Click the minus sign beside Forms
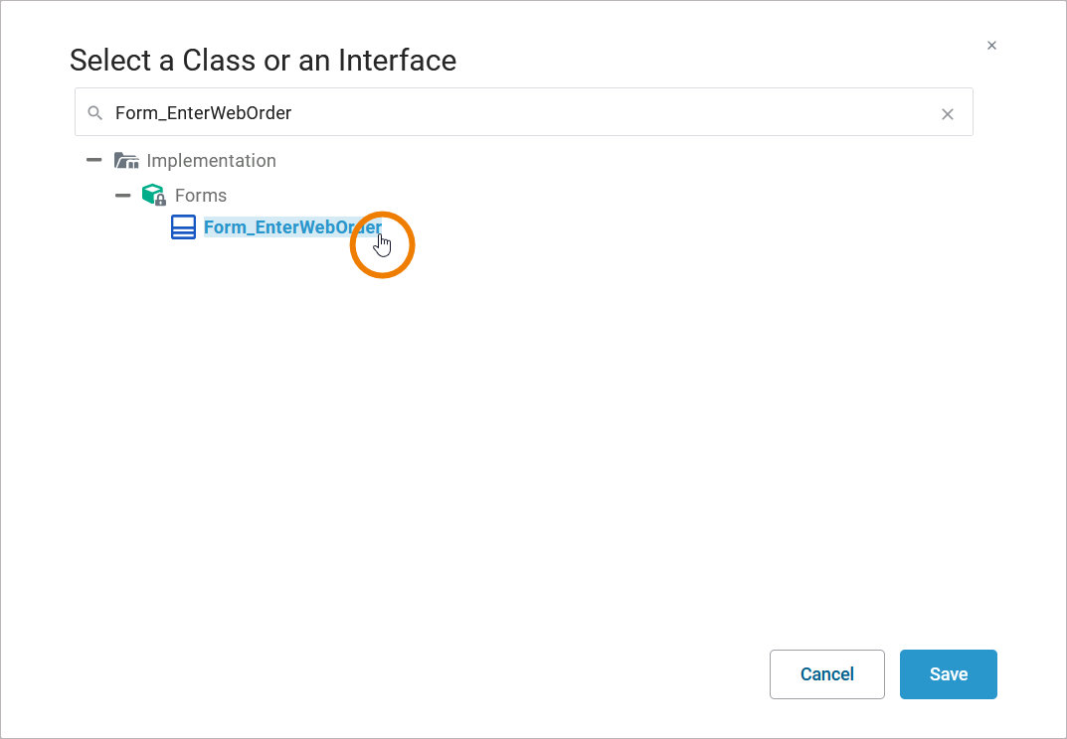Image resolution: width=1067 pixels, height=739 pixels. point(123,195)
